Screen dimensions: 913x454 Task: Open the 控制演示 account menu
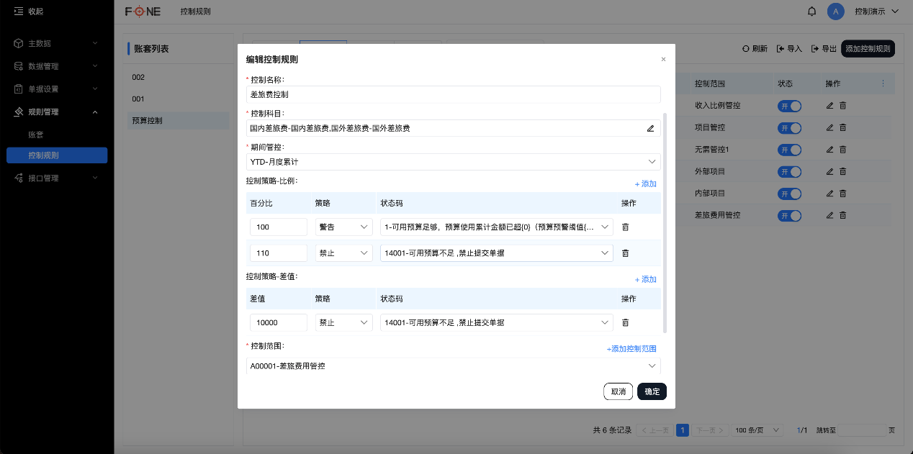tap(873, 12)
